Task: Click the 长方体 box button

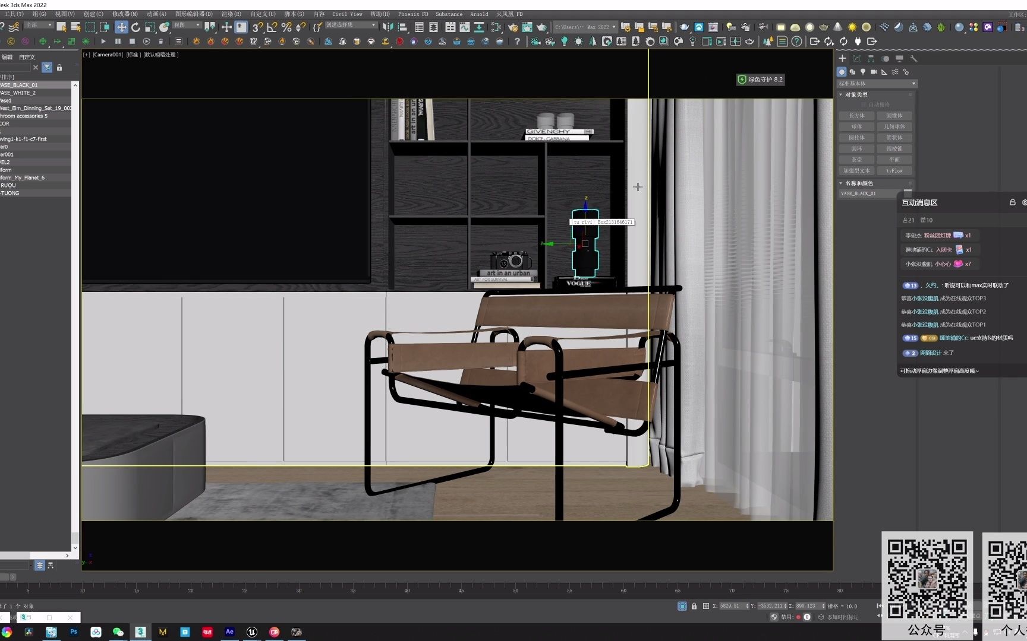Action: (x=856, y=116)
